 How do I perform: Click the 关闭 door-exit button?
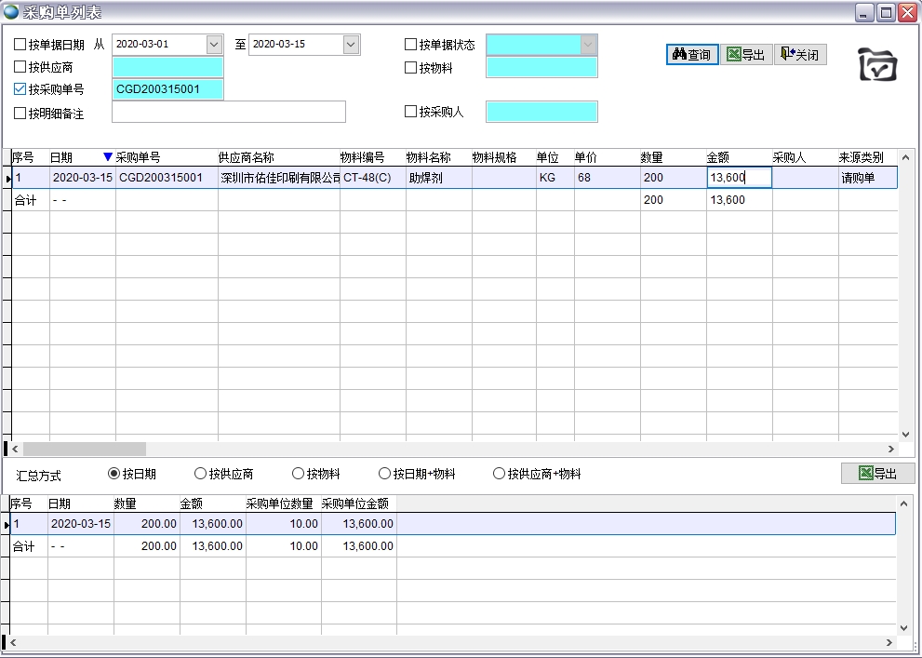tap(800, 55)
